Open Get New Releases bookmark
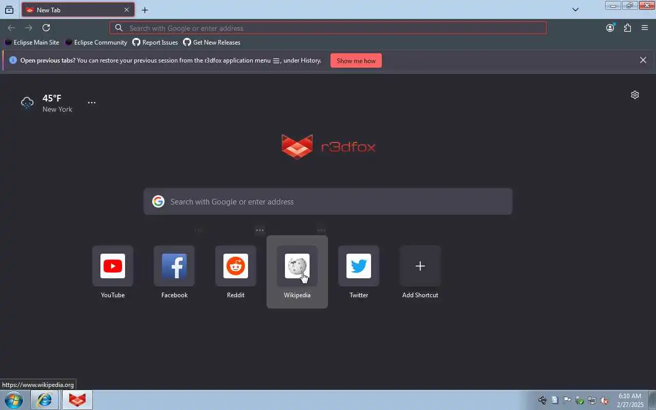The width and height of the screenshot is (656, 410). pyautogui.click(x=212, y=43)
